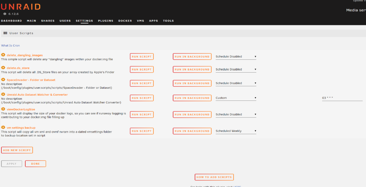Run Script for Unraid Auto Dataset Watcher

[x=142, y=98]
